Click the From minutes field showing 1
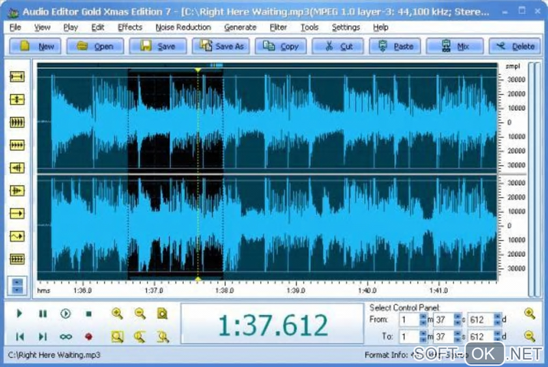548x367 pixels. [x=409, y=320]
